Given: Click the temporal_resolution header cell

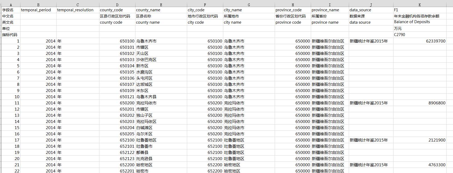Looking at the screenshot, I should click(78, 10).
